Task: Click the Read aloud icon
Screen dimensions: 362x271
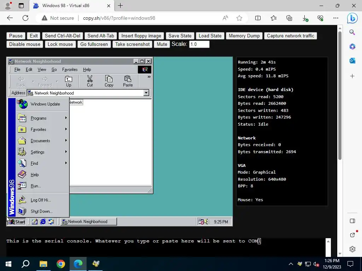Action: 225,18
